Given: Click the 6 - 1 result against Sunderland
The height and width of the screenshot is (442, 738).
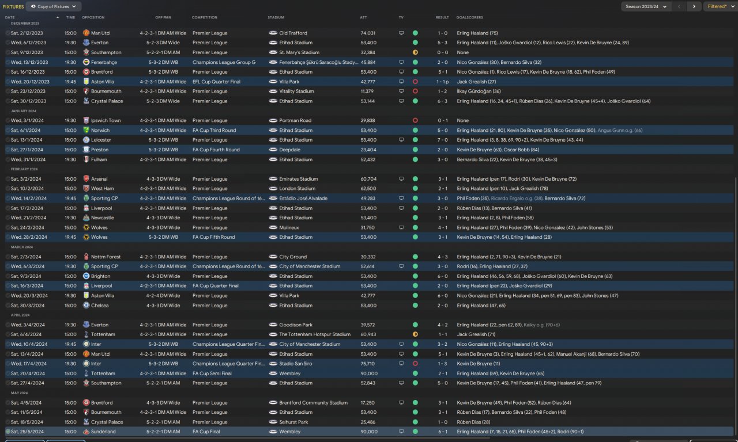Looking at the screenshot, I should 442,432.
